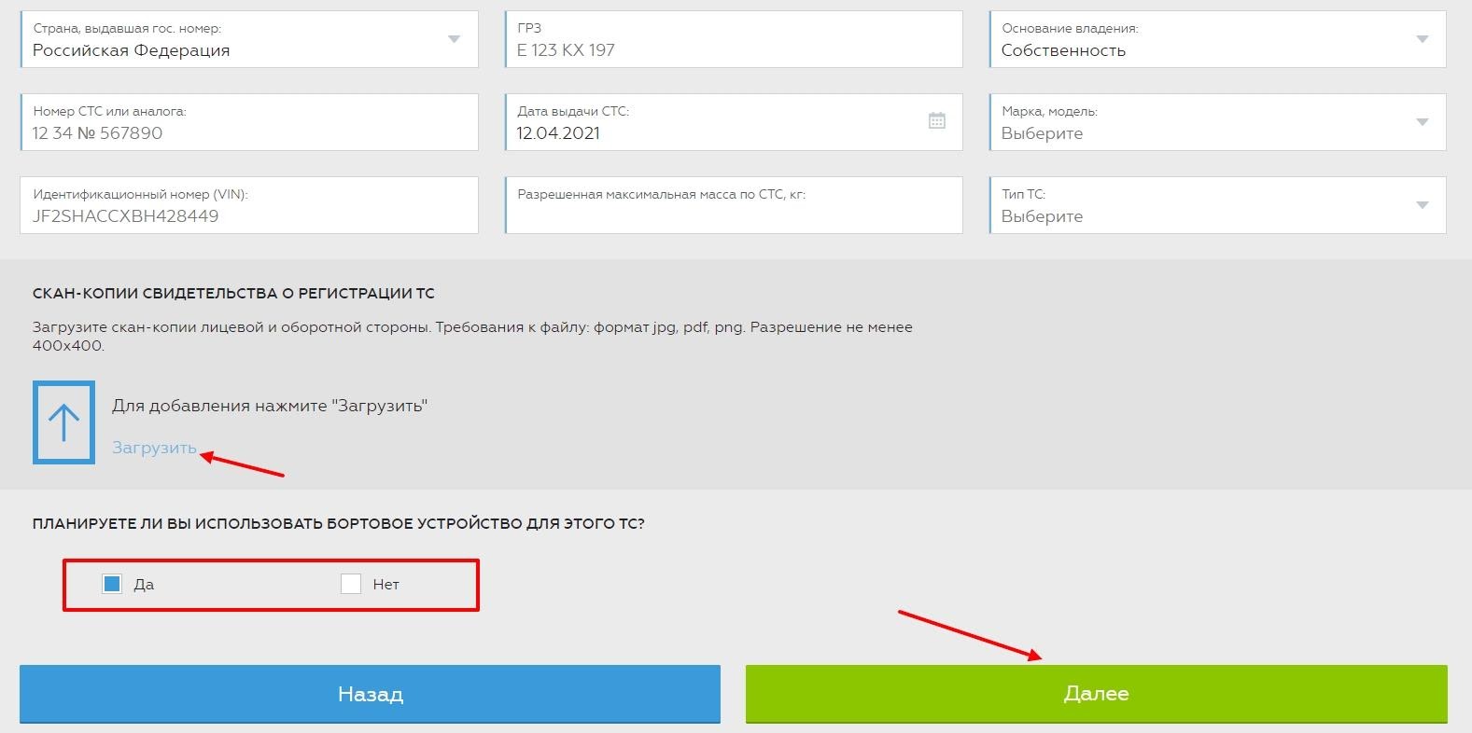This screenshot has width=1472, height=733.
Task: Focus the ГРЗ input field
Action: (734, 39)
